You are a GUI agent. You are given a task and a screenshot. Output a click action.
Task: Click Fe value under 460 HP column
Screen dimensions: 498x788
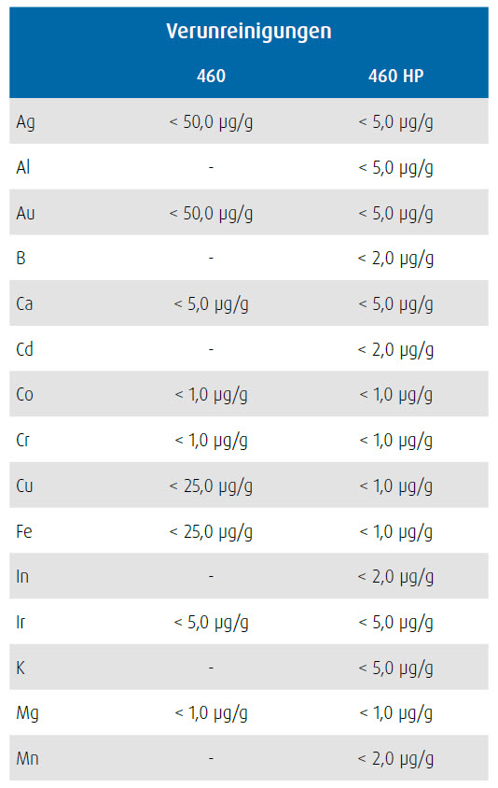point(395,531)
